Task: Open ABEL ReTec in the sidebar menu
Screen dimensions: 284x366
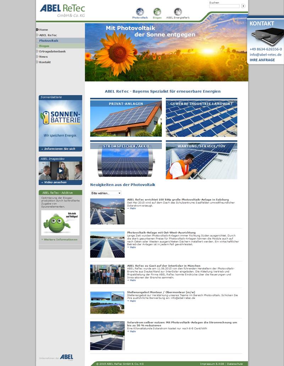Action: coord(48,35)
